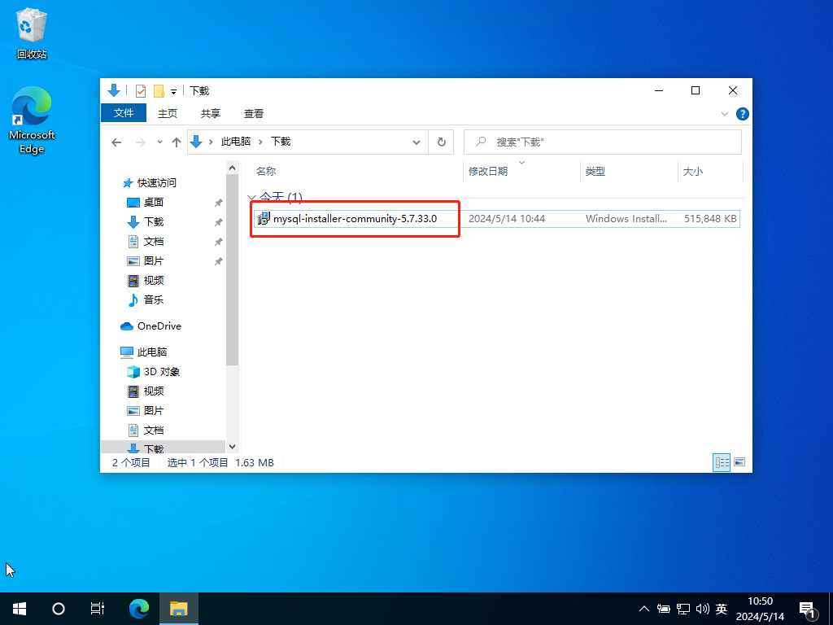
Task: Switch input language with 英 indicator
Action: point(721,609)
